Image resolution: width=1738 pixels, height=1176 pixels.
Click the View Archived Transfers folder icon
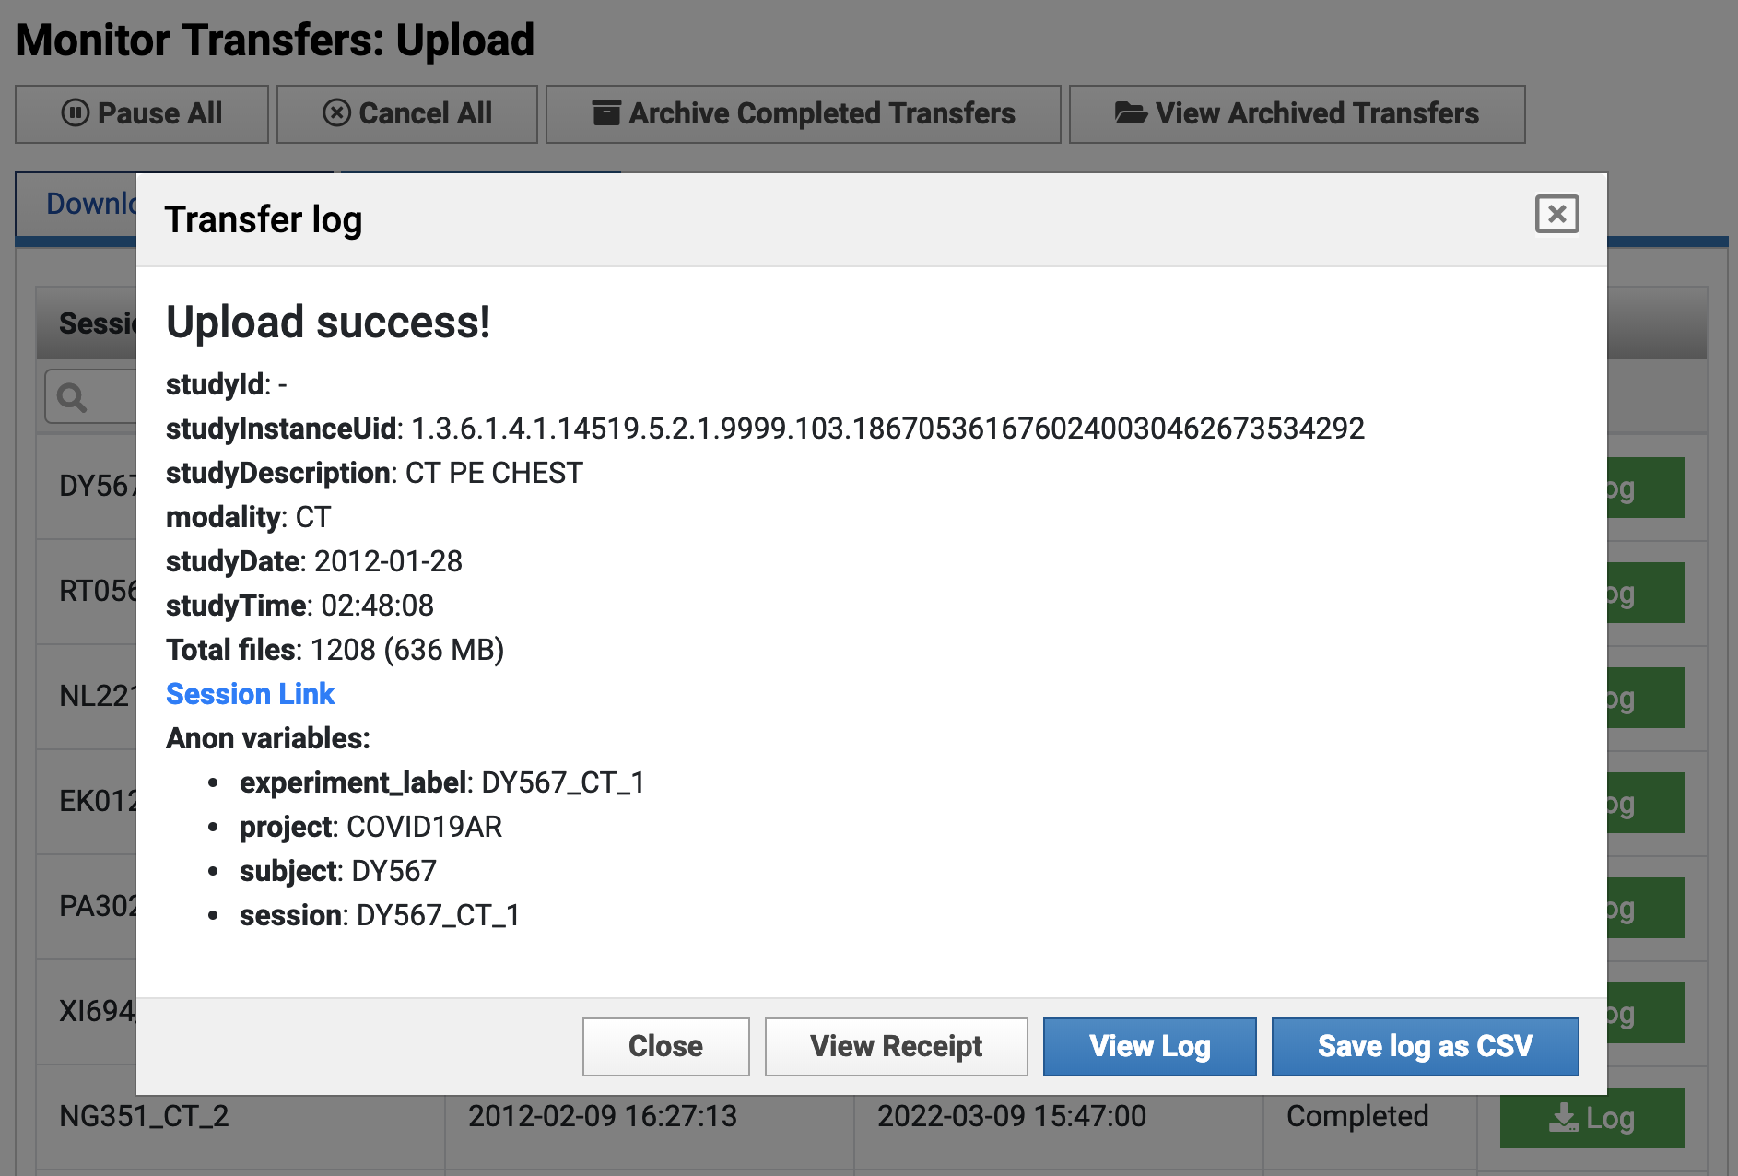pyautogui.click(x=1130, y=113)
